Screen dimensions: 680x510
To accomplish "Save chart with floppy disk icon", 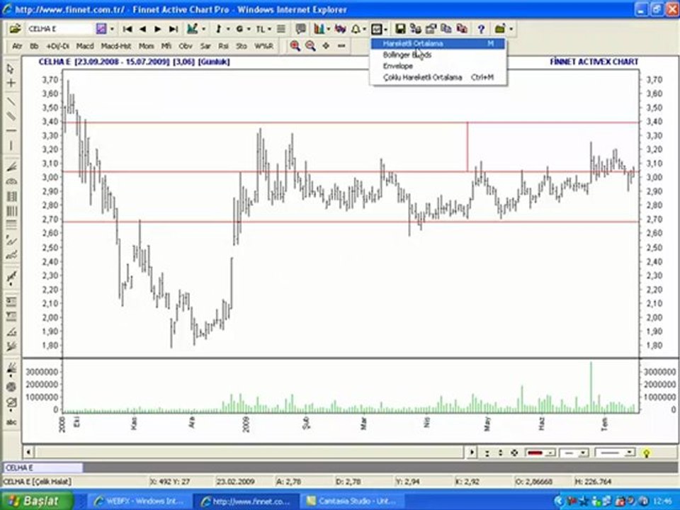I will click(x=400, y=29).
